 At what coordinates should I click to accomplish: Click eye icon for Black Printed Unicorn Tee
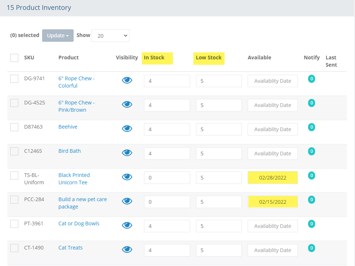[127, 177]
